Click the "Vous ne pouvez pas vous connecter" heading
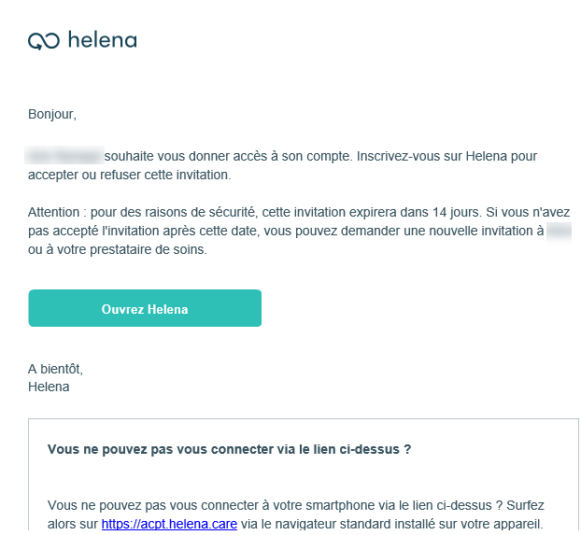Image resolution: width=581 pixels, height=535 pixels. point(230,449)
